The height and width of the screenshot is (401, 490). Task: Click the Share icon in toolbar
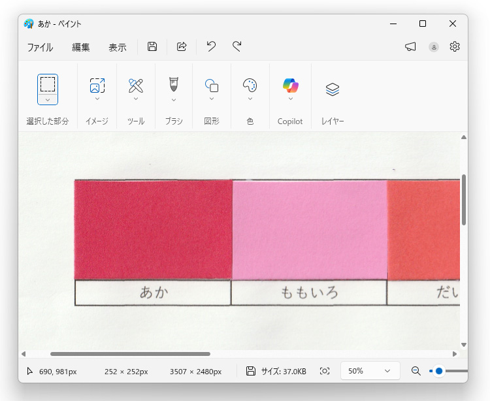[x=182, y=46]
